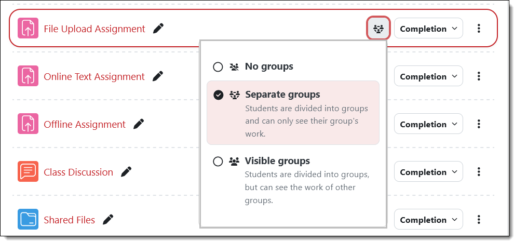Click the File Upload Assignment activity icon
This screenshot has width=514, height=241.
click(x=28, y=29)
